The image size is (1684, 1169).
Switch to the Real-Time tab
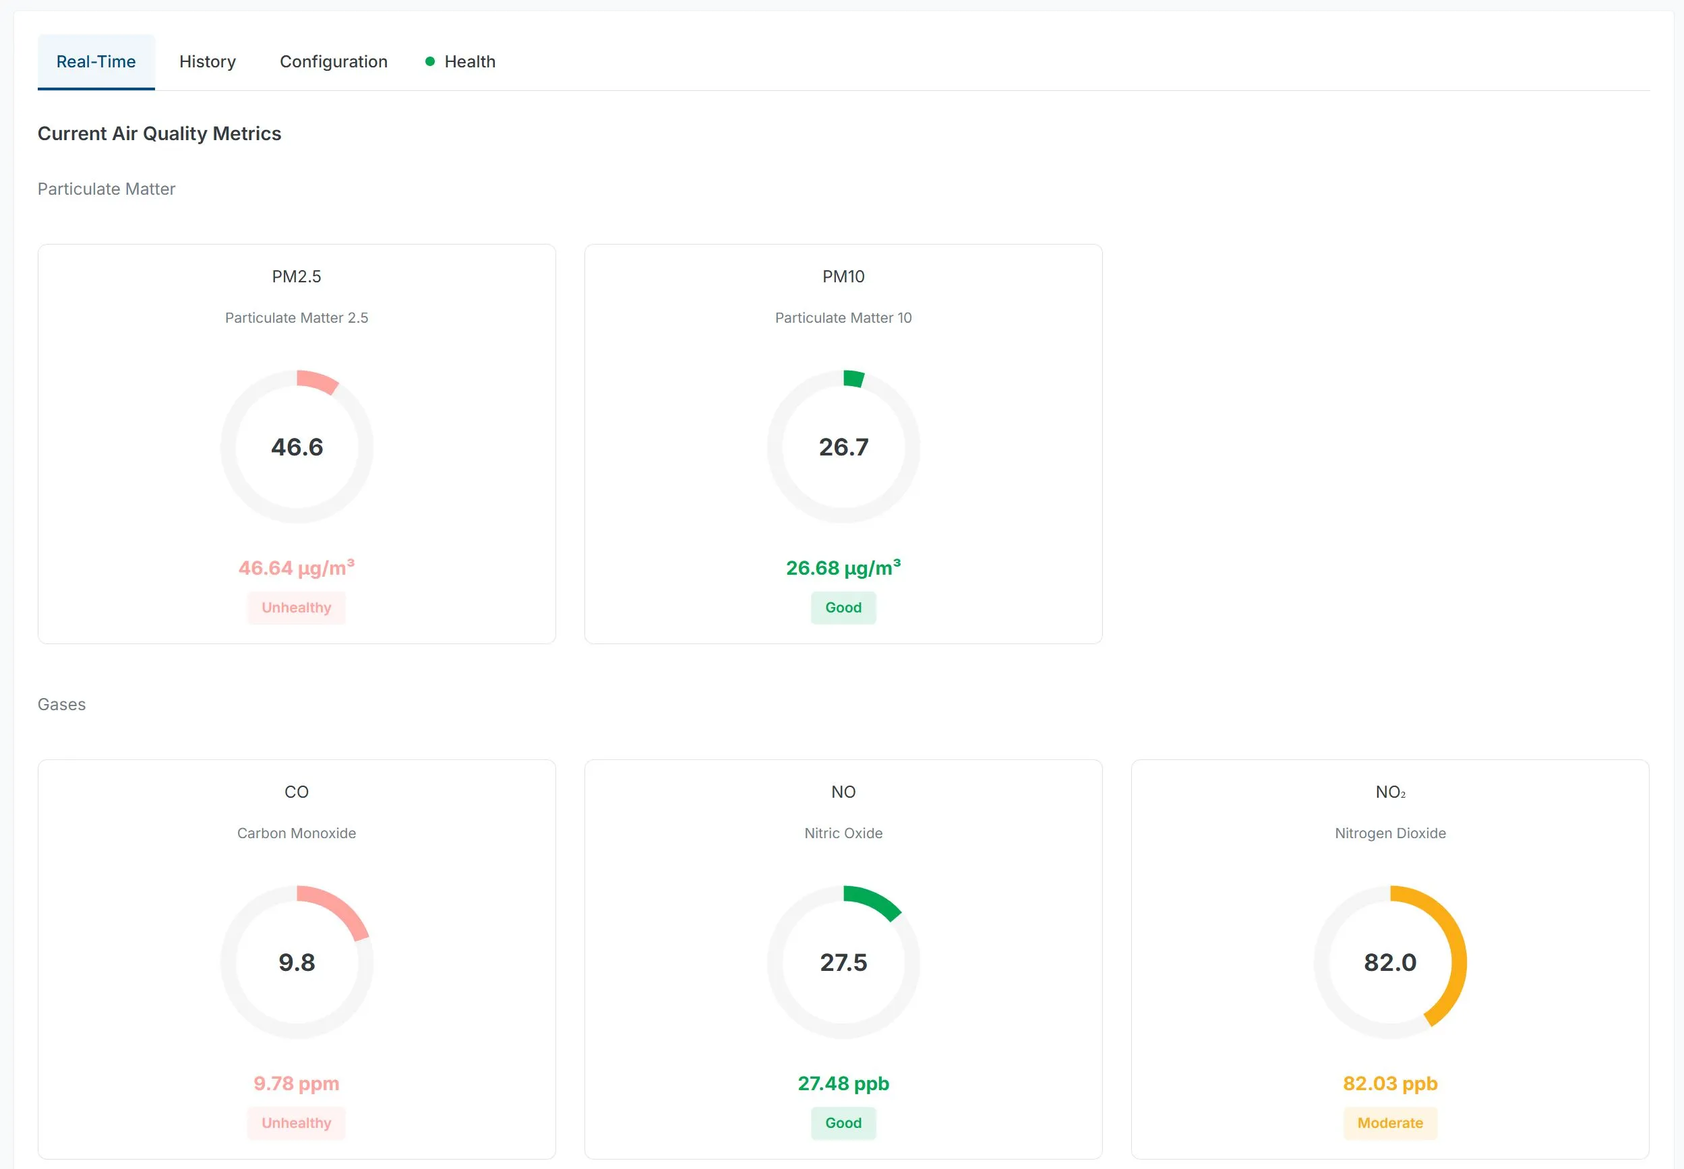[x=96, y=61]
